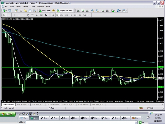Toggle the M5 timeframe button
Image resolution: width=165 pixels, height=124 pixels.
[x=57, y=15]
